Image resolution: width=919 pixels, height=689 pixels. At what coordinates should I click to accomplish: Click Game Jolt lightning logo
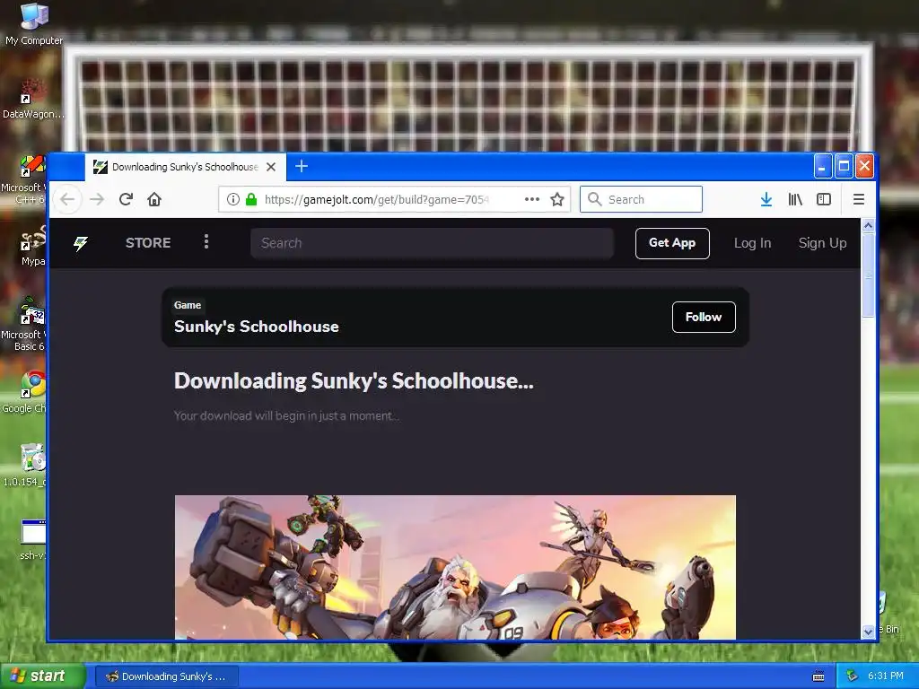(80, 242)
